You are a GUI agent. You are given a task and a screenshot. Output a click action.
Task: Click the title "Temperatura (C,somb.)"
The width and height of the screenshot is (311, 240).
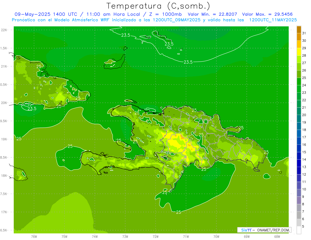pos(158,6)
